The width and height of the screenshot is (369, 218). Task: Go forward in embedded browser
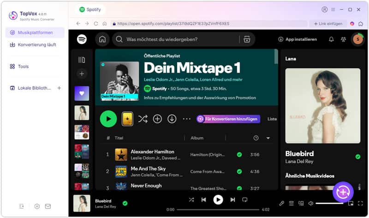(87, 24)
